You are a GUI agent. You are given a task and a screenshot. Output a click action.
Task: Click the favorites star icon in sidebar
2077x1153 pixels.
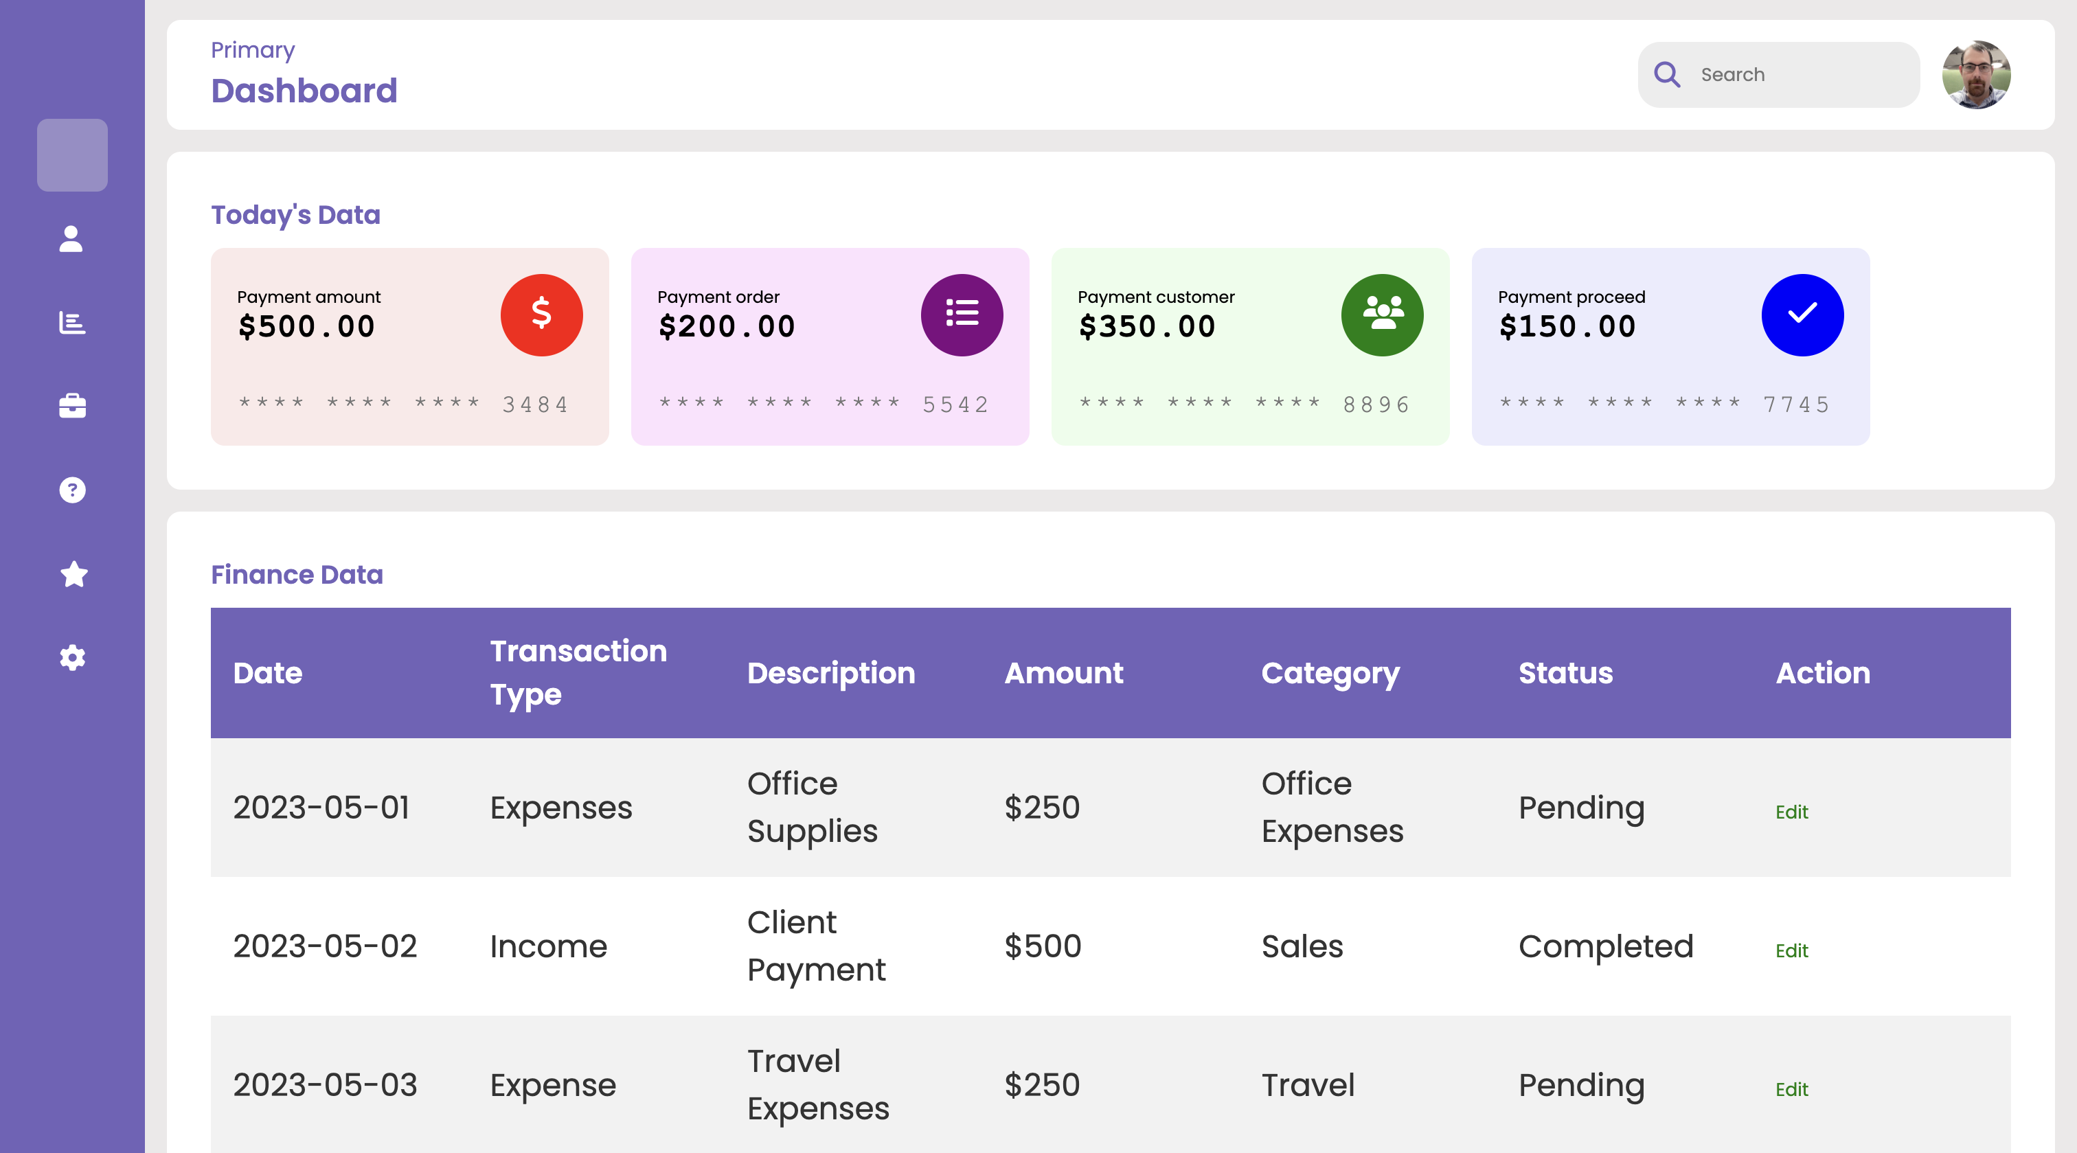[x=72, y=573]
